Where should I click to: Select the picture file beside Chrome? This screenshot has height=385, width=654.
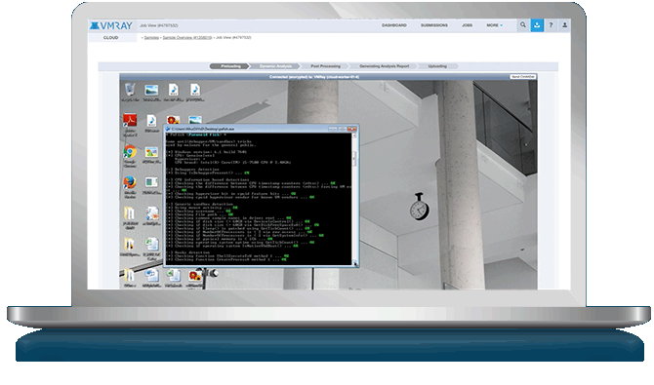click(x=151, y=155)
